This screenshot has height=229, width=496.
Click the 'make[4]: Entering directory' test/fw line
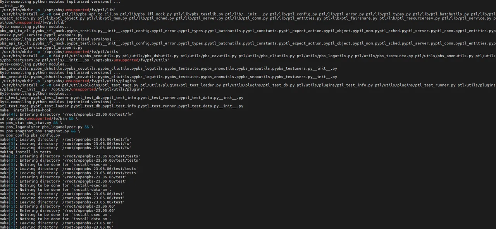(x=66, y=114)
